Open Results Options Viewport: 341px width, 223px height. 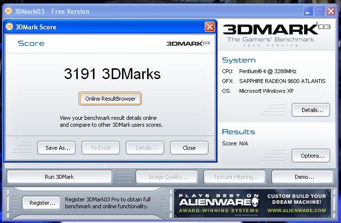click(x=311, y=156)
